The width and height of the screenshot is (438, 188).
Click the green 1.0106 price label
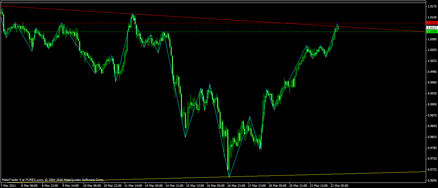(432, 32)
